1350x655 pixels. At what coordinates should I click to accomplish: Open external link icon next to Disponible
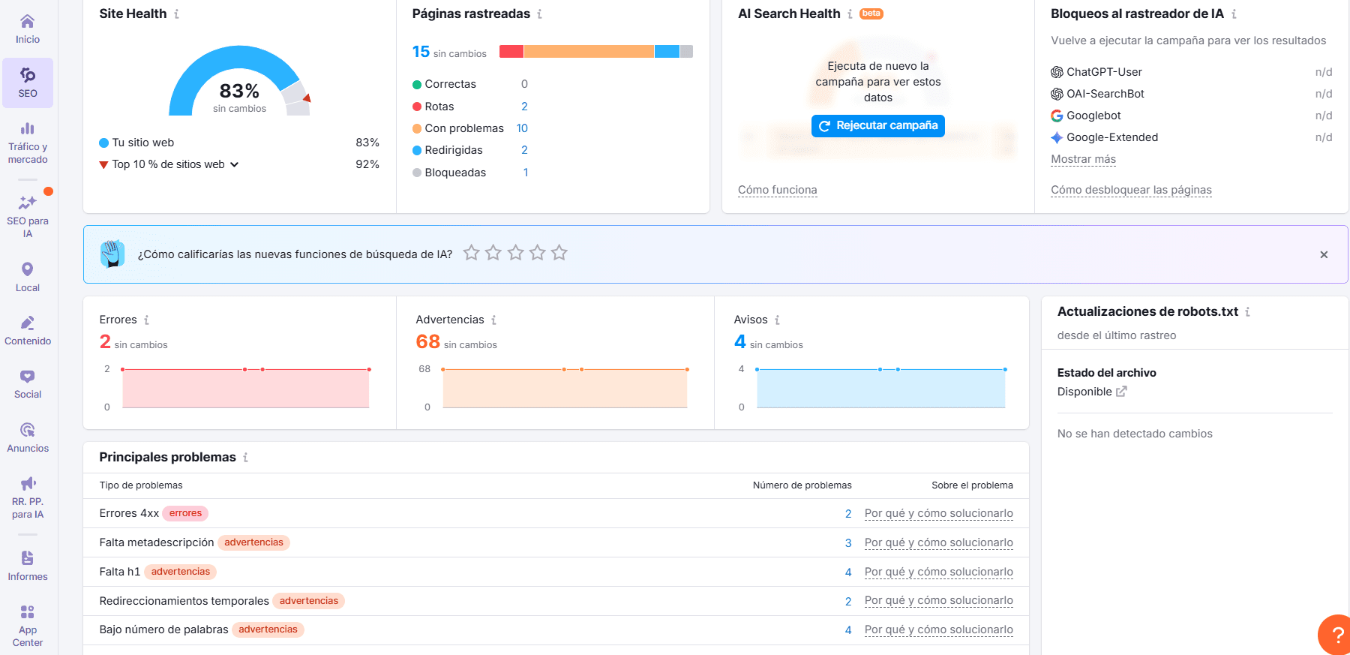pyautogui.click(x=1121, y=392)
